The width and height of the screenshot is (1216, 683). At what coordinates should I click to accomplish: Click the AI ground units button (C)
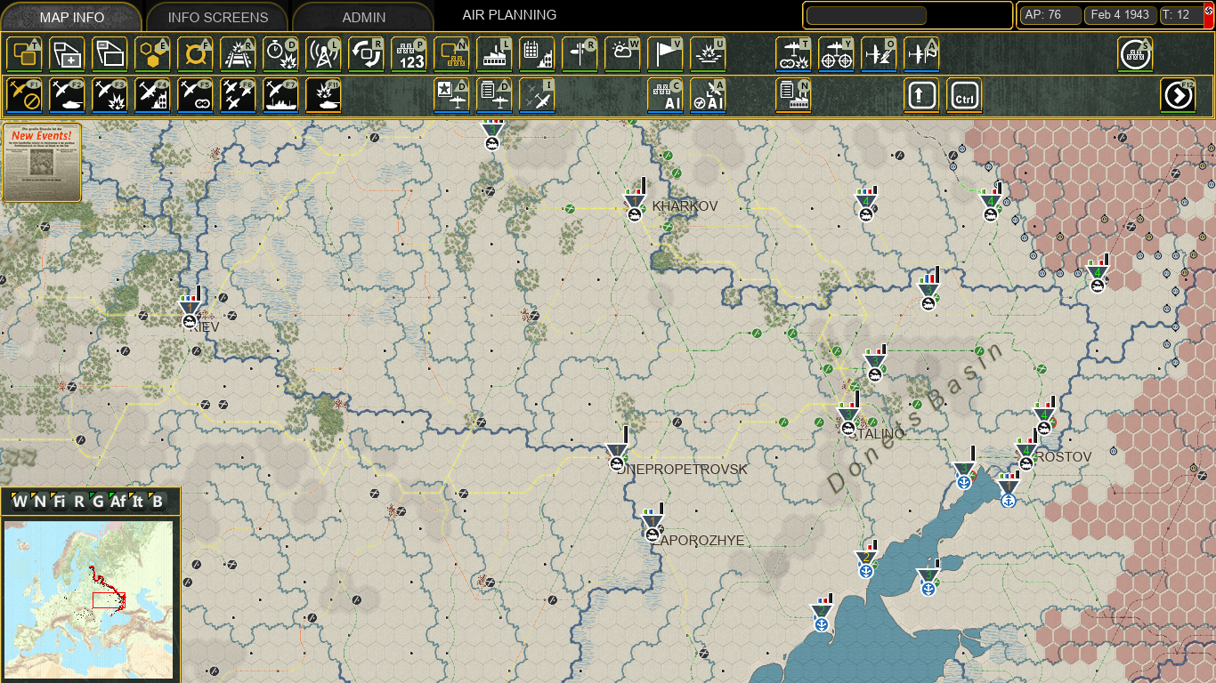point(665,95)
